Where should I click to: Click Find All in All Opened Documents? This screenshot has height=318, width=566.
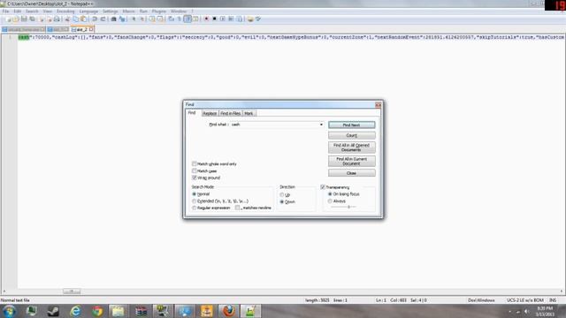pyautogui.click(x=352, y=148)
